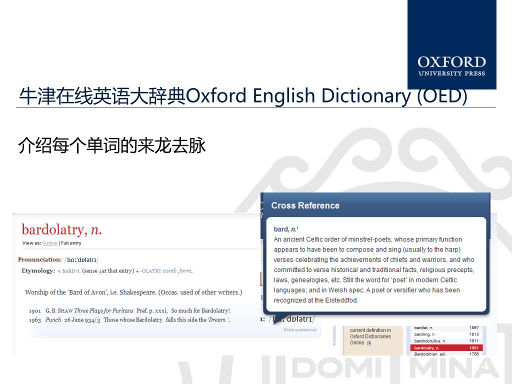This screenshot has width=512, height=384.
Task: Select bardlet, n. in the nearby entries list
Action: pos(424,327)
